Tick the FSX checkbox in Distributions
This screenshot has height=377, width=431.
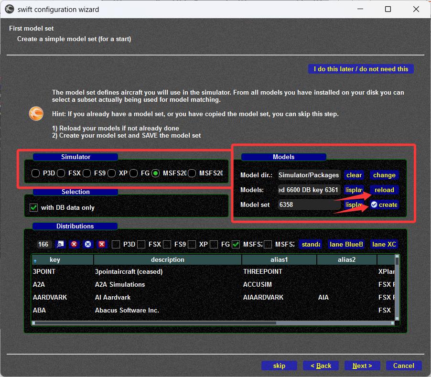(x=141, y=244)
